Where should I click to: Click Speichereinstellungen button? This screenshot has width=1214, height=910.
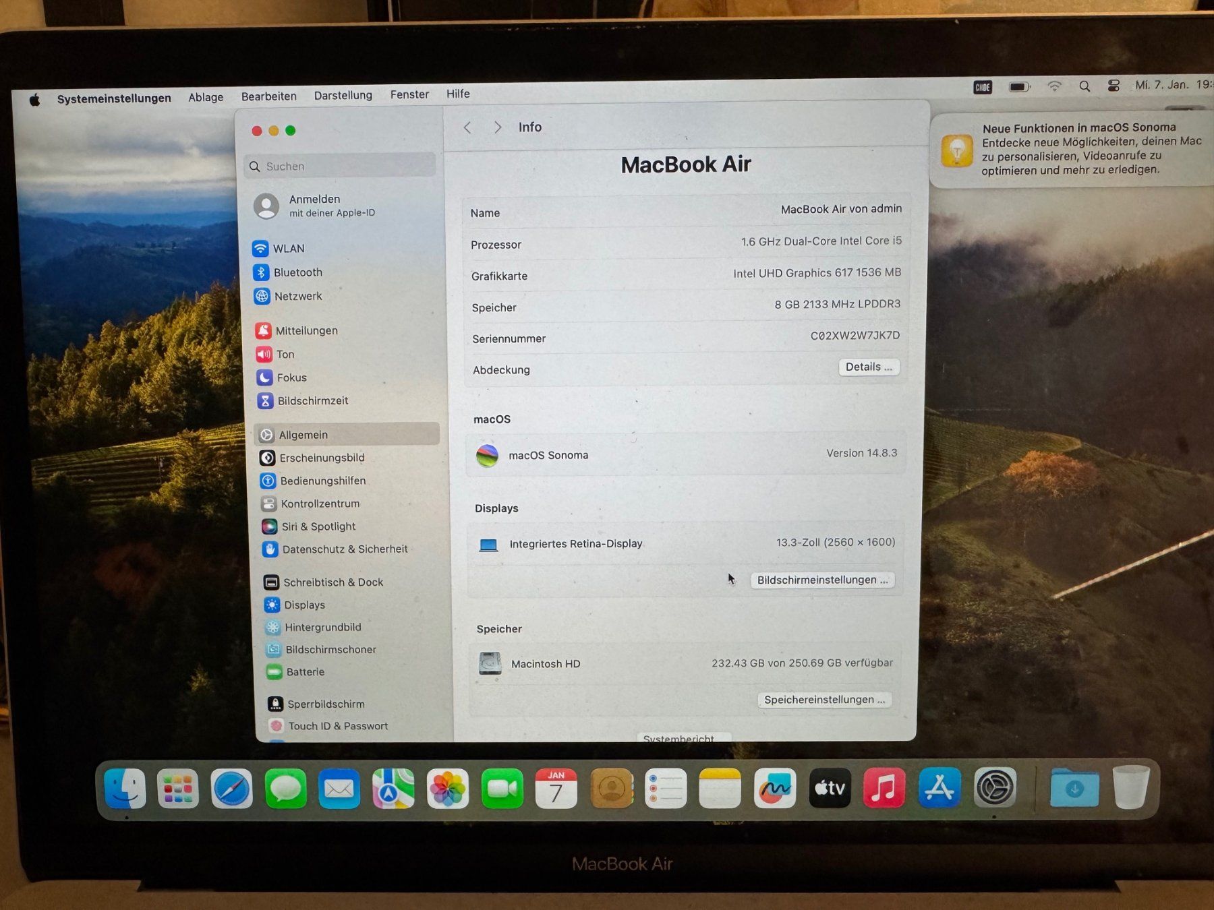pos(824,700)
